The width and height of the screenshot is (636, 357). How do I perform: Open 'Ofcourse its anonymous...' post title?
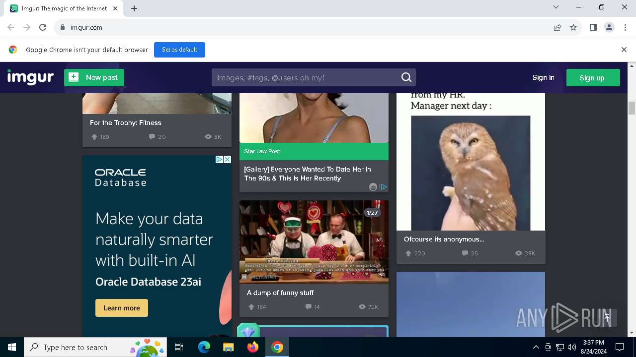444,239
